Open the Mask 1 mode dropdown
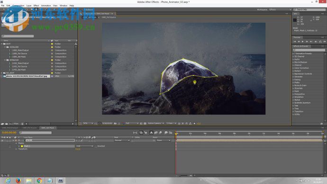Image resolution: width=327 pixels, height=184 pixels. coord(84,146)
